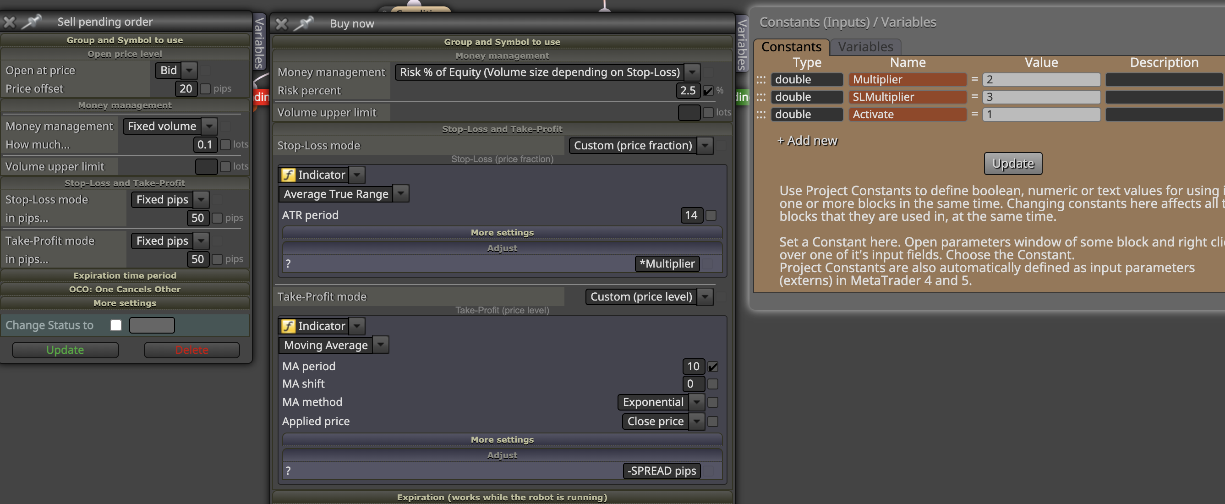Grab the drag handle of Activate row
Screen dimensions: 1225x504
pyautogui.click(x=761, y=115)
